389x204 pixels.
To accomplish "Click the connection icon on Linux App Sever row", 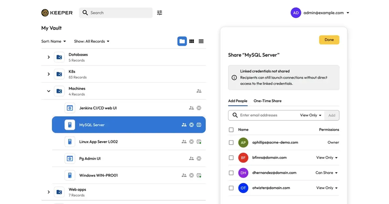I will coord(199,142).
